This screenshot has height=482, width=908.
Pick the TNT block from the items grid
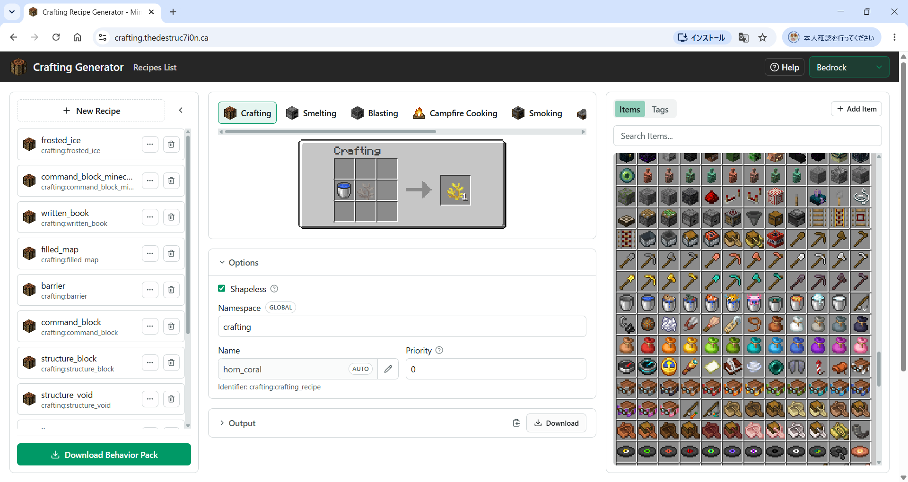click(775, 239)
